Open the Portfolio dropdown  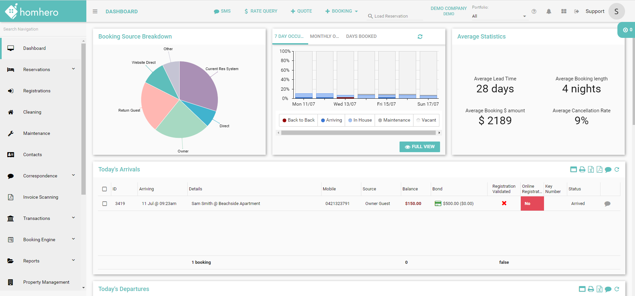[x=499, y=16]
